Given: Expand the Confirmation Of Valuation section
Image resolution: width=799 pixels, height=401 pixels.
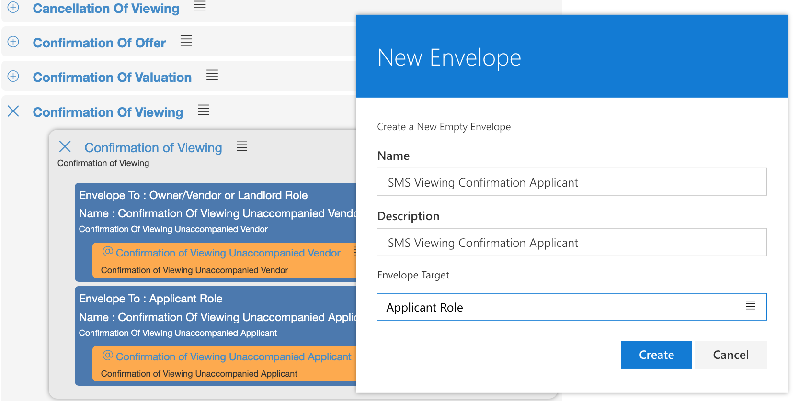Looking at the screenshot, I should click(x=13, y=76).
